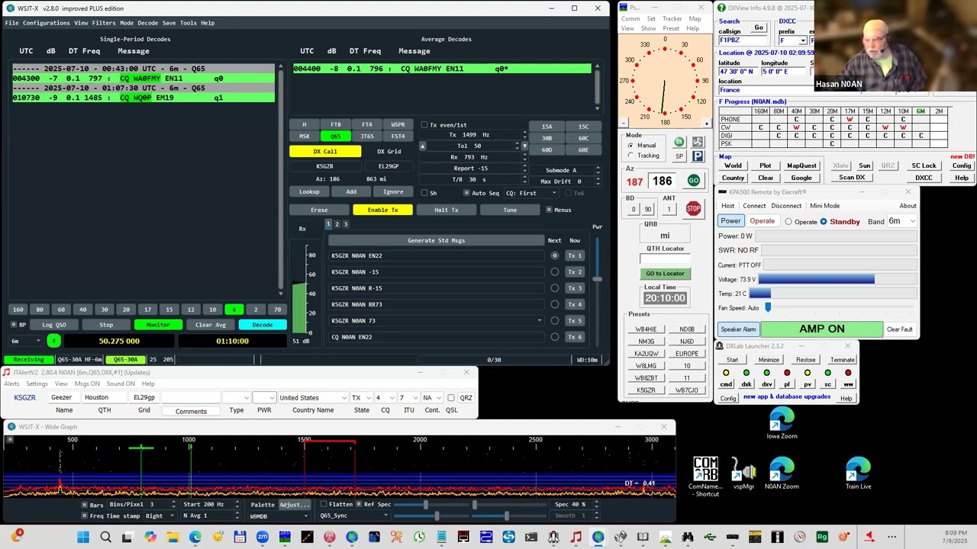Expand the Tx 5 message dropdown arrow

[540, 321]
